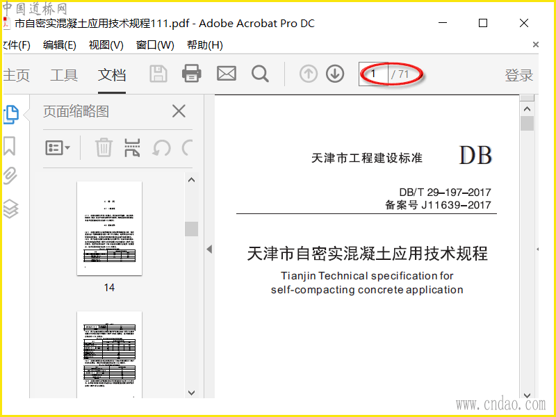Rotate pages counterclockwise icon
The image size is (556, 417).
pyautogui.click(x=161, y=148)
